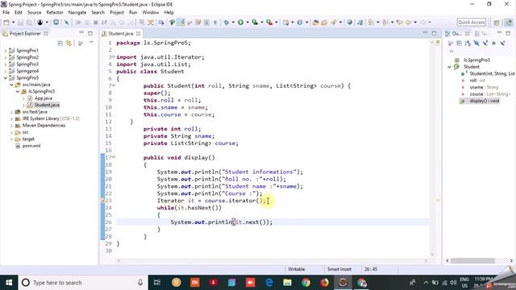This screenshot has width=516, height=290.
Task: Click the Open Console monitor toolbar icon
Action: pyautogui.click(x=56, y=23)
